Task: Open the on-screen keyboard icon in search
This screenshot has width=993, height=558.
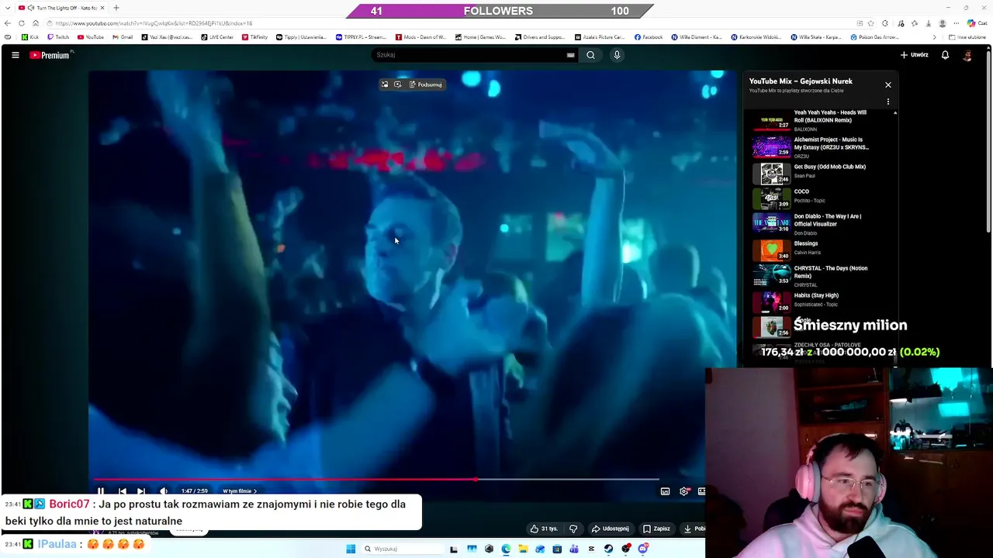Action: tap(571, 55)
